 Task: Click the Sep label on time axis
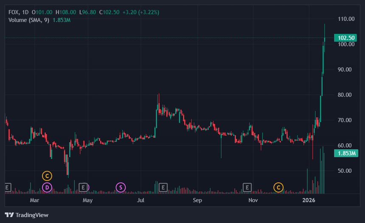pyautogui.click(x=197, y=200)
